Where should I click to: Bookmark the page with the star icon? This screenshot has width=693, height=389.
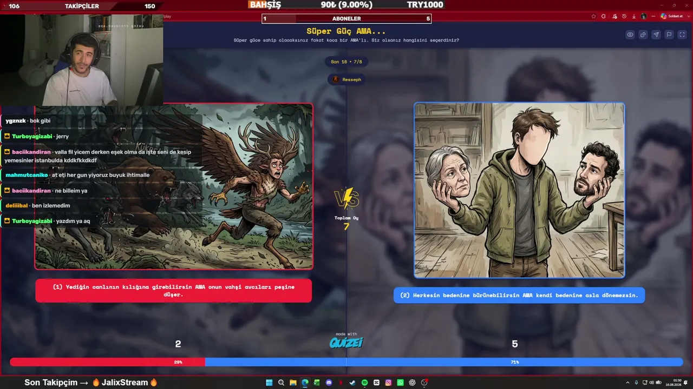594,16
